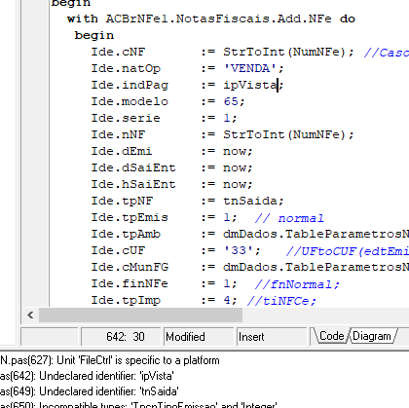The image size is (409, 408).
Task: Click the cursor position '642: 30' indicator
Action: tap(121, 337)
